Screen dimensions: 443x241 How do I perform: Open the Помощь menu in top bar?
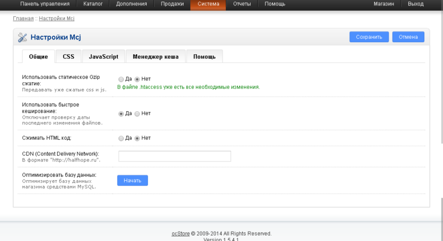coord(275,4)
